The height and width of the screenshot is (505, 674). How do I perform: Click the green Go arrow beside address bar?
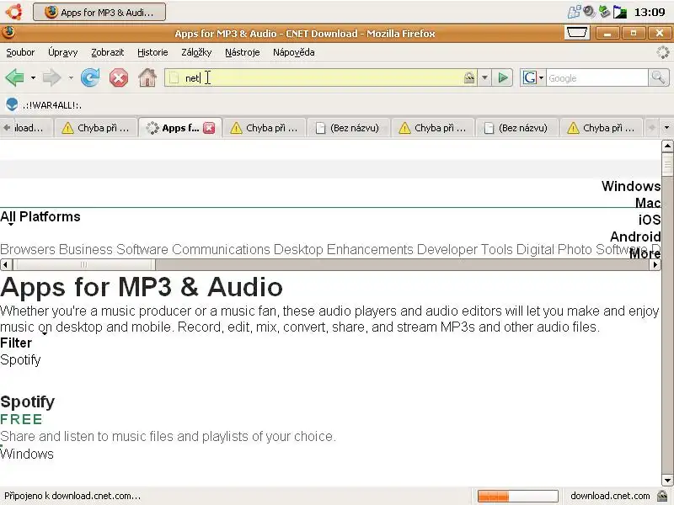point(502,77)
